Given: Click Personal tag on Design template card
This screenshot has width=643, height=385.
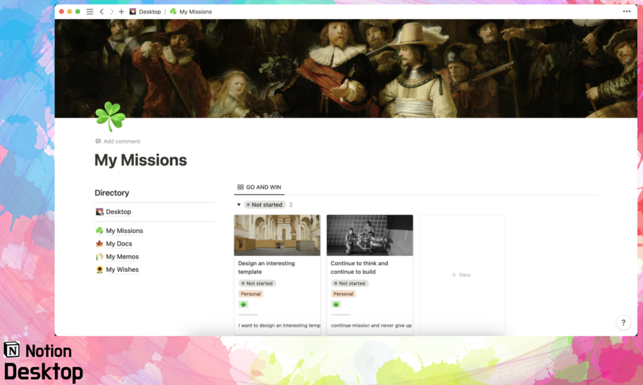Looking at the screenshot, I should 251,294.
